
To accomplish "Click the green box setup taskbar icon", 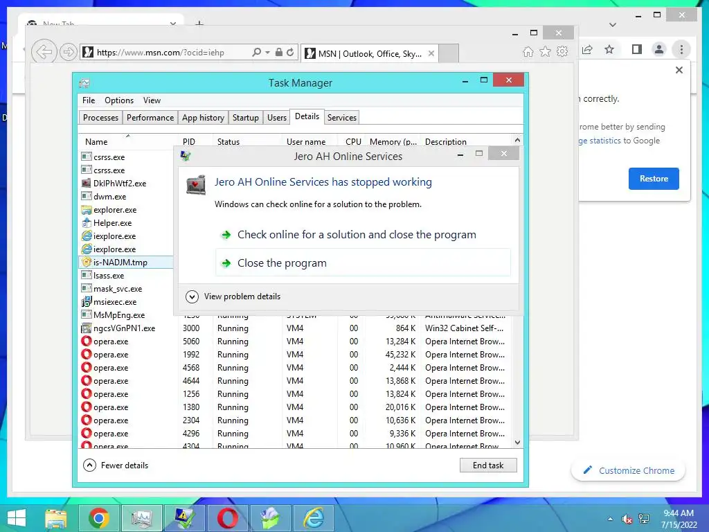I will [271, 518].
